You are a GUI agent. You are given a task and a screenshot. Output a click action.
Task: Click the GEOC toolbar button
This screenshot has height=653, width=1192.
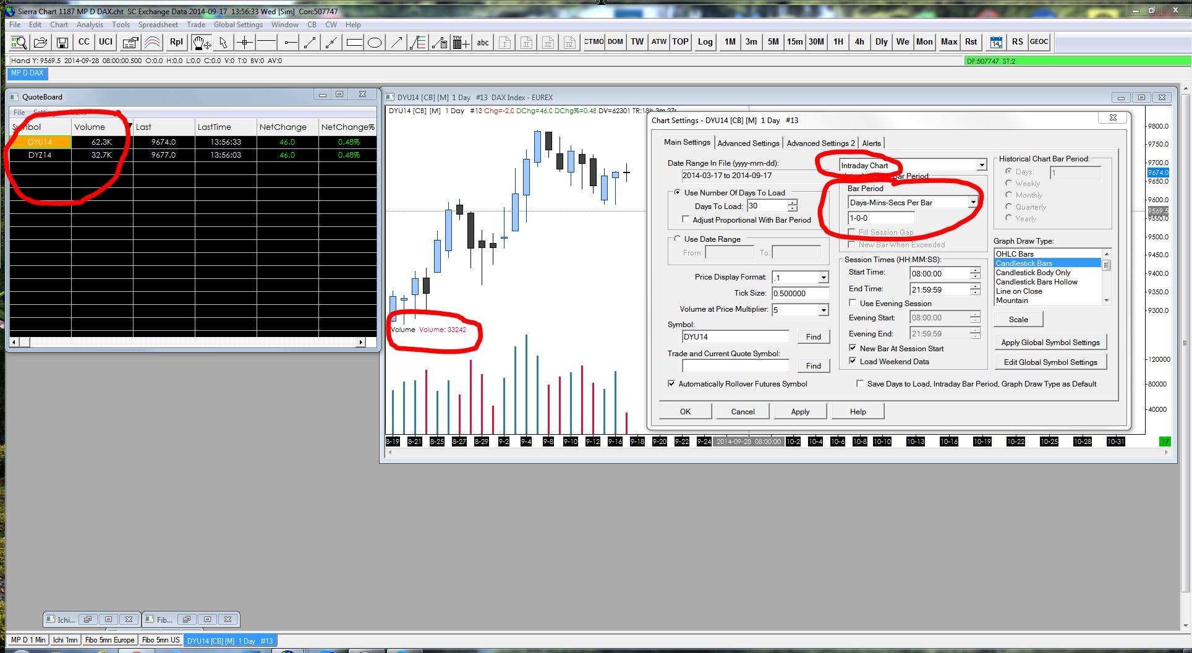click(1039, 42)
